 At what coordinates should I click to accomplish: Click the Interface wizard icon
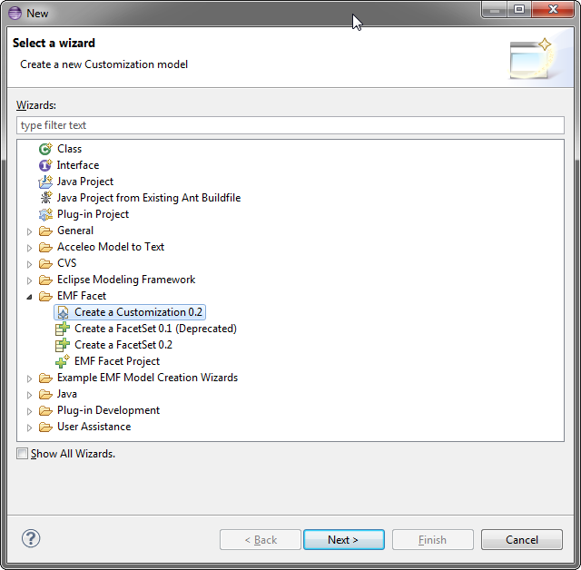point(45,165)
